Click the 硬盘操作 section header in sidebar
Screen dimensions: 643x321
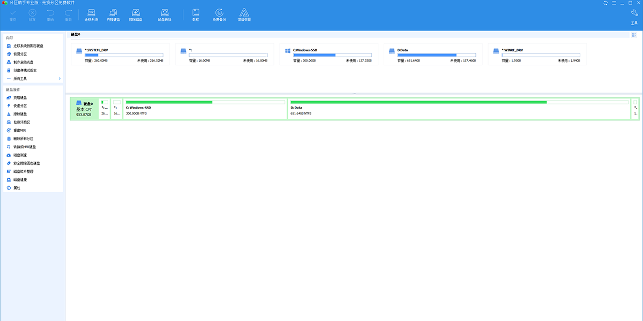tap(12, 89)
